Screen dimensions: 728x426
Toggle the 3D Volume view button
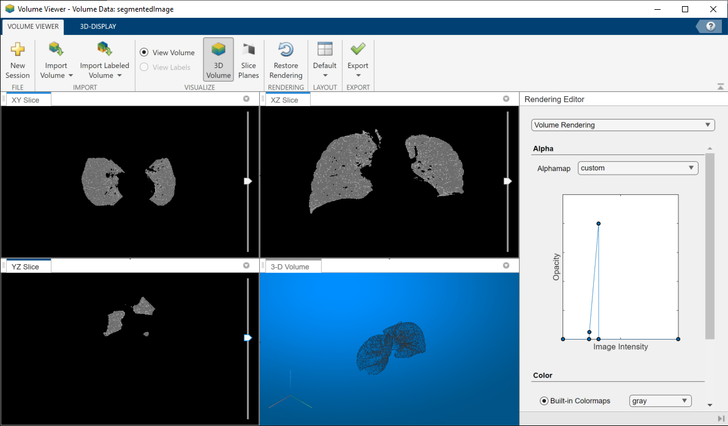coord(218,59)
